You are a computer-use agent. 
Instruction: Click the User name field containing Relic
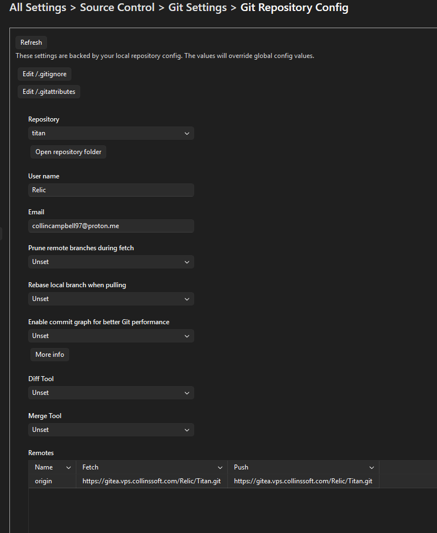pos(111,189)
